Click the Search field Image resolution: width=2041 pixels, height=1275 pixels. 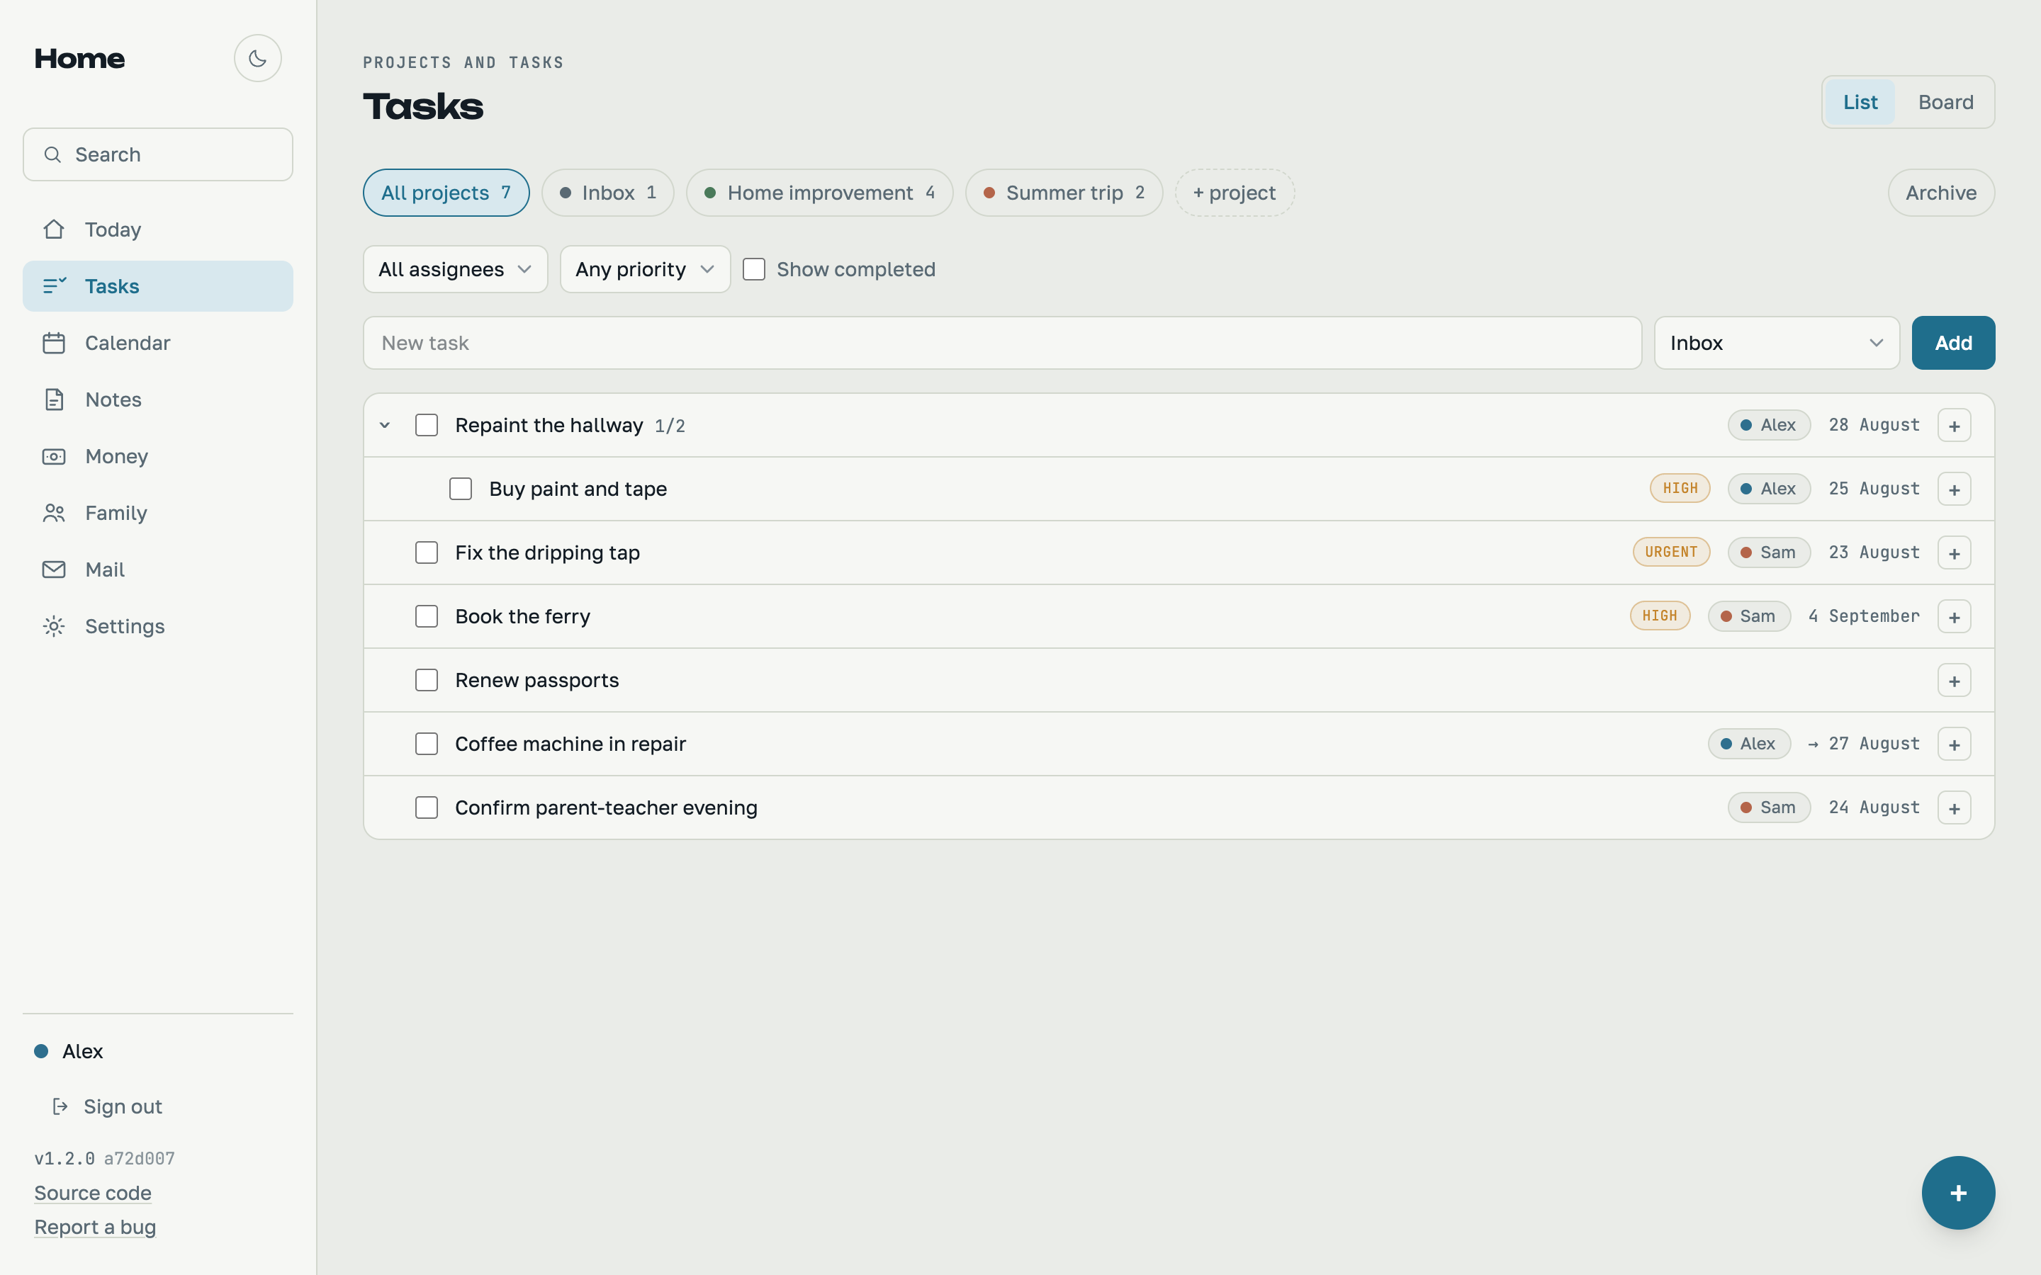[158, 154]
